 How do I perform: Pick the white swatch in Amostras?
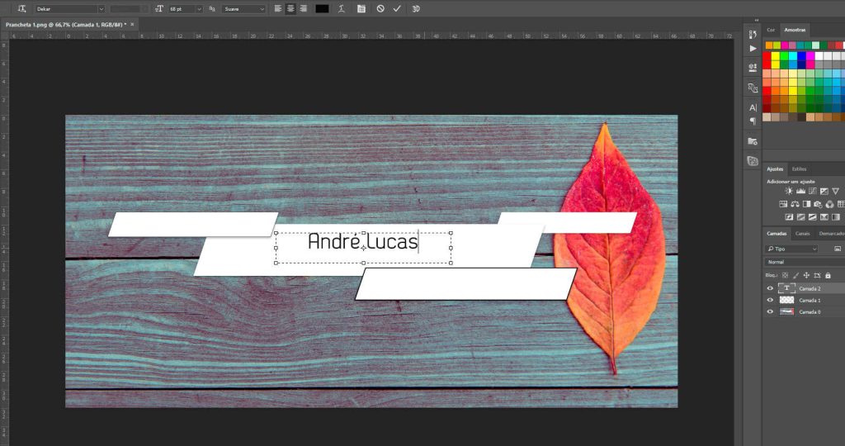[819, 56]
